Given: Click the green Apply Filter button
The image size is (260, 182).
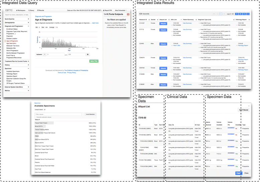Looking at the screenshot, I should pyautogui.click(x=94, y=61).
